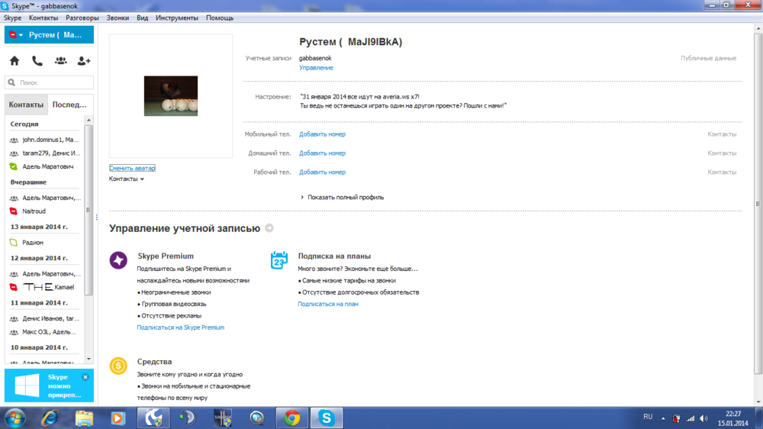
Task: Switch to Google Chrome on taskbar
Action: point(292,418)
